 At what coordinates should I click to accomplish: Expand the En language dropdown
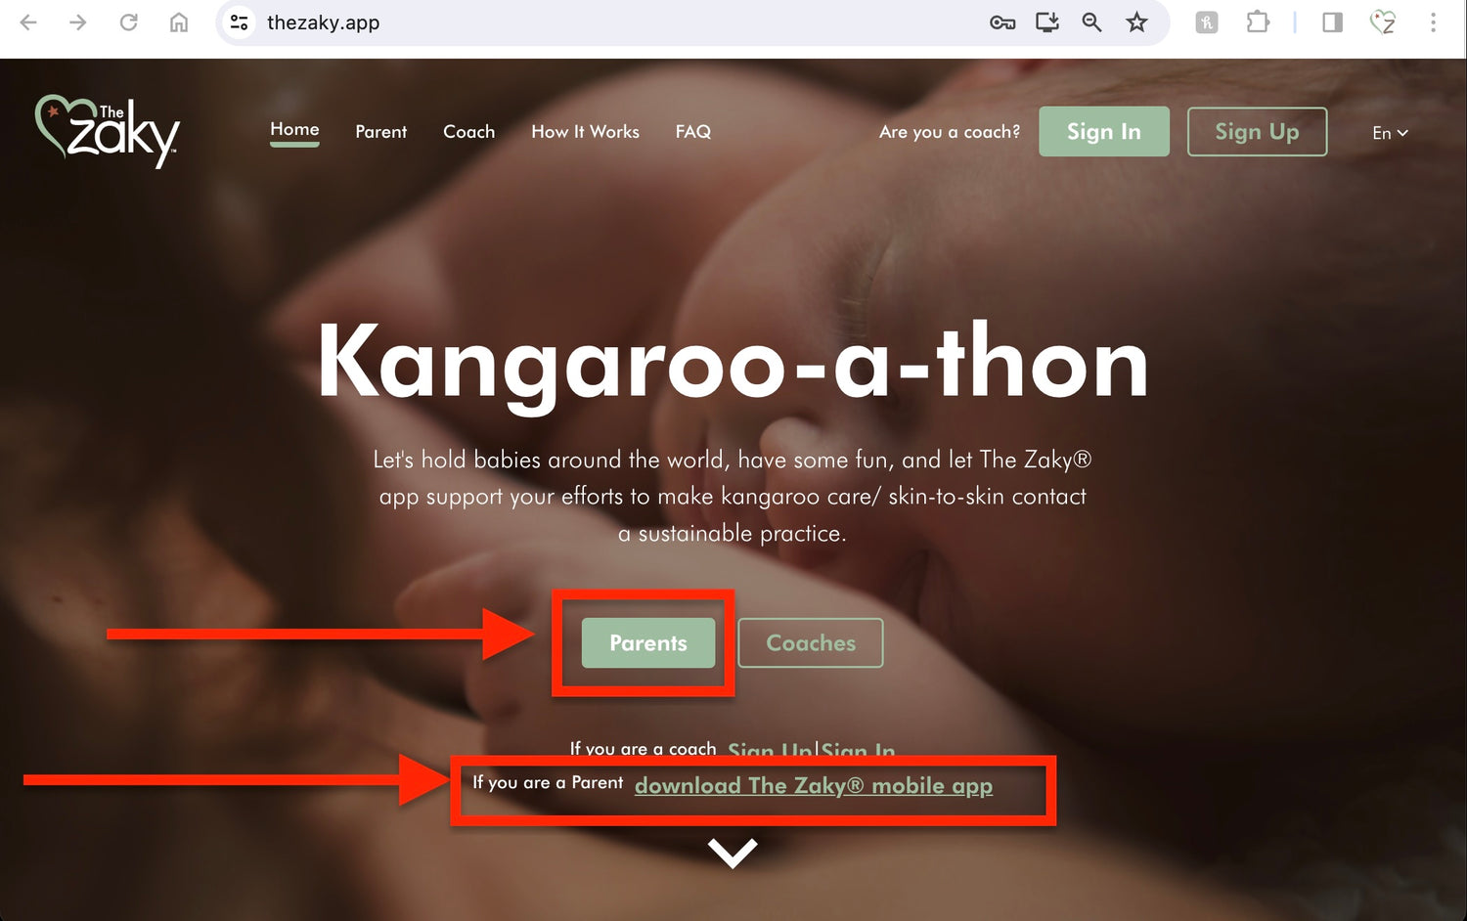pyautogui.click(x=1390, y=133)
